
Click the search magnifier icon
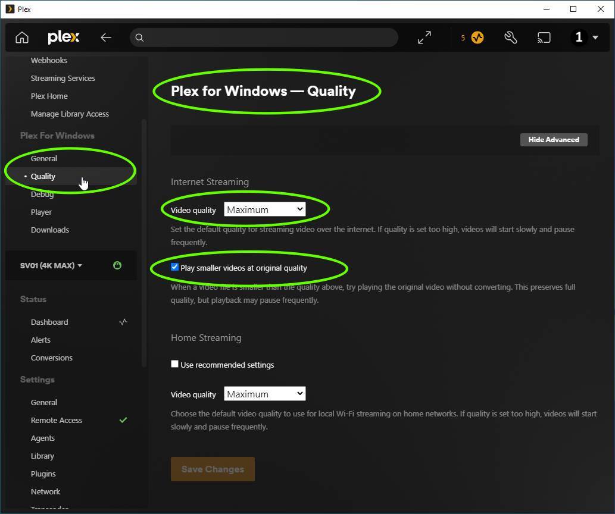pos(139,37)
